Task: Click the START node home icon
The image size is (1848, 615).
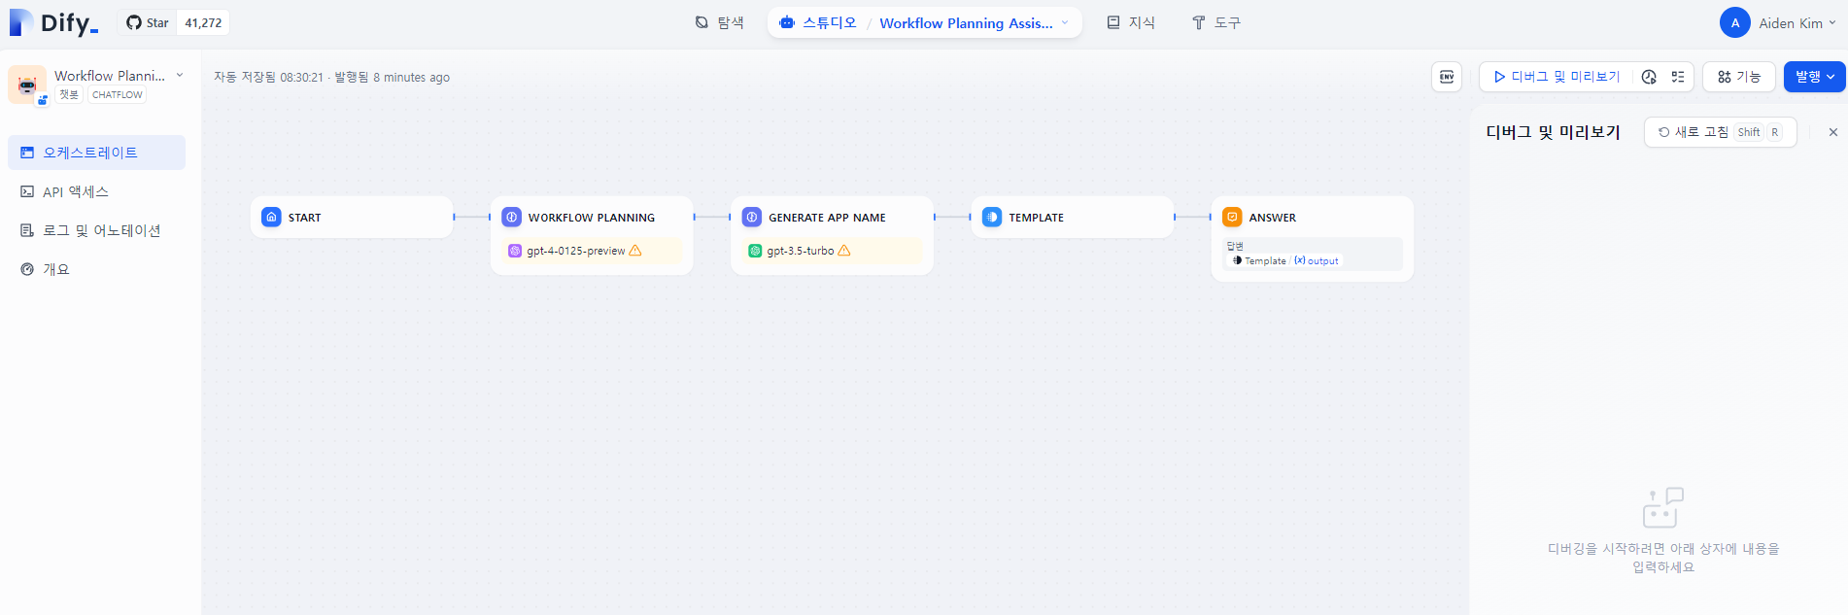Action: point(271,217)
